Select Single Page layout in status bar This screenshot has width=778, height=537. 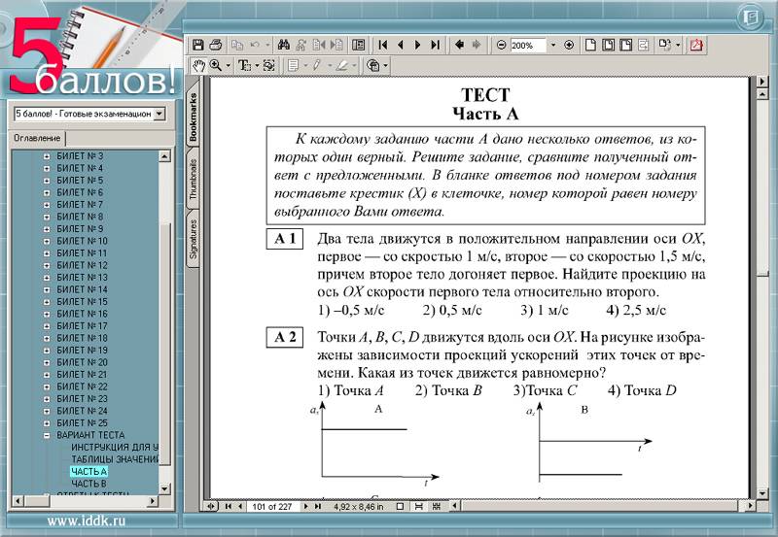400,506
